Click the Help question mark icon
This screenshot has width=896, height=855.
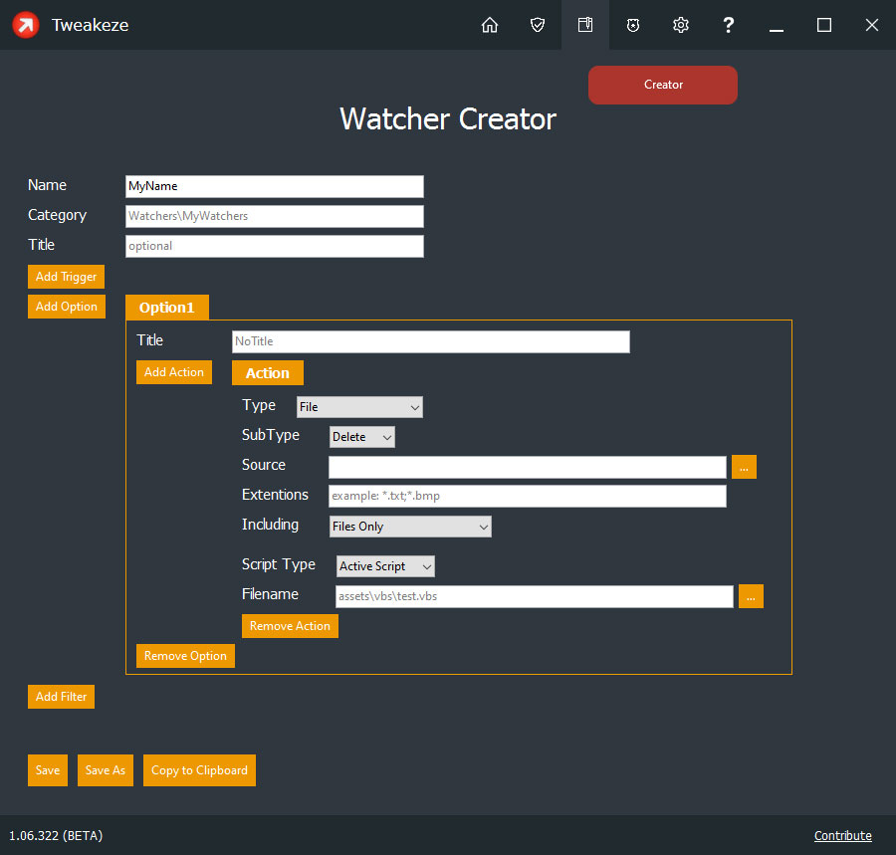pyautogui.click(x=729, y=25)
